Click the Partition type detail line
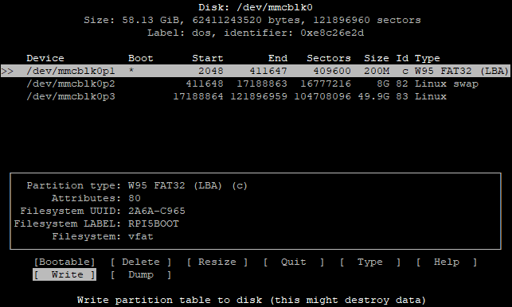This screenshot has width=512, height=307. tap(137, 185)
